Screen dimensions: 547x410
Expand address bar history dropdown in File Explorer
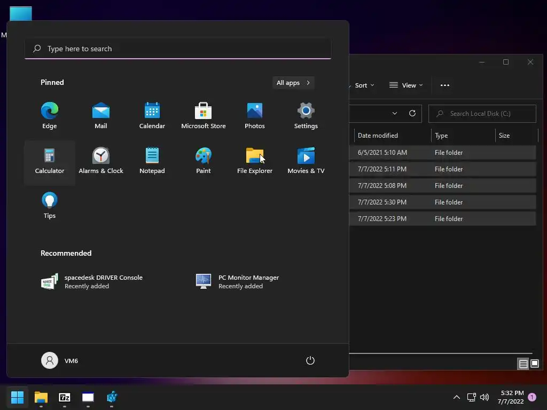pos(395,113)
